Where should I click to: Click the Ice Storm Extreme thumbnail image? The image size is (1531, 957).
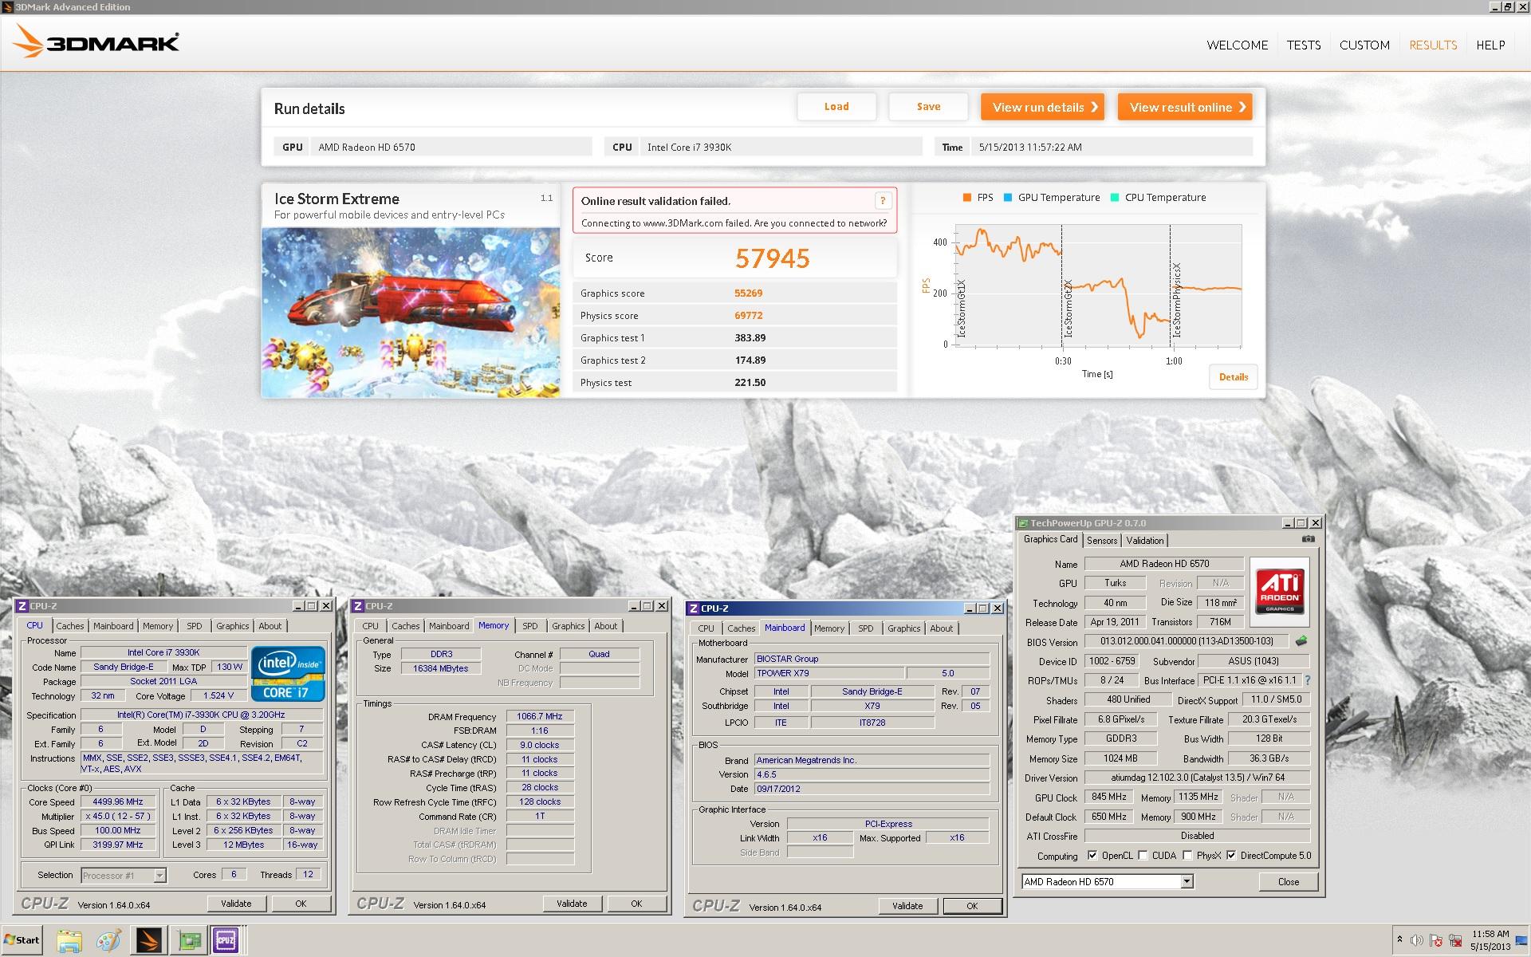pos(411,312)
